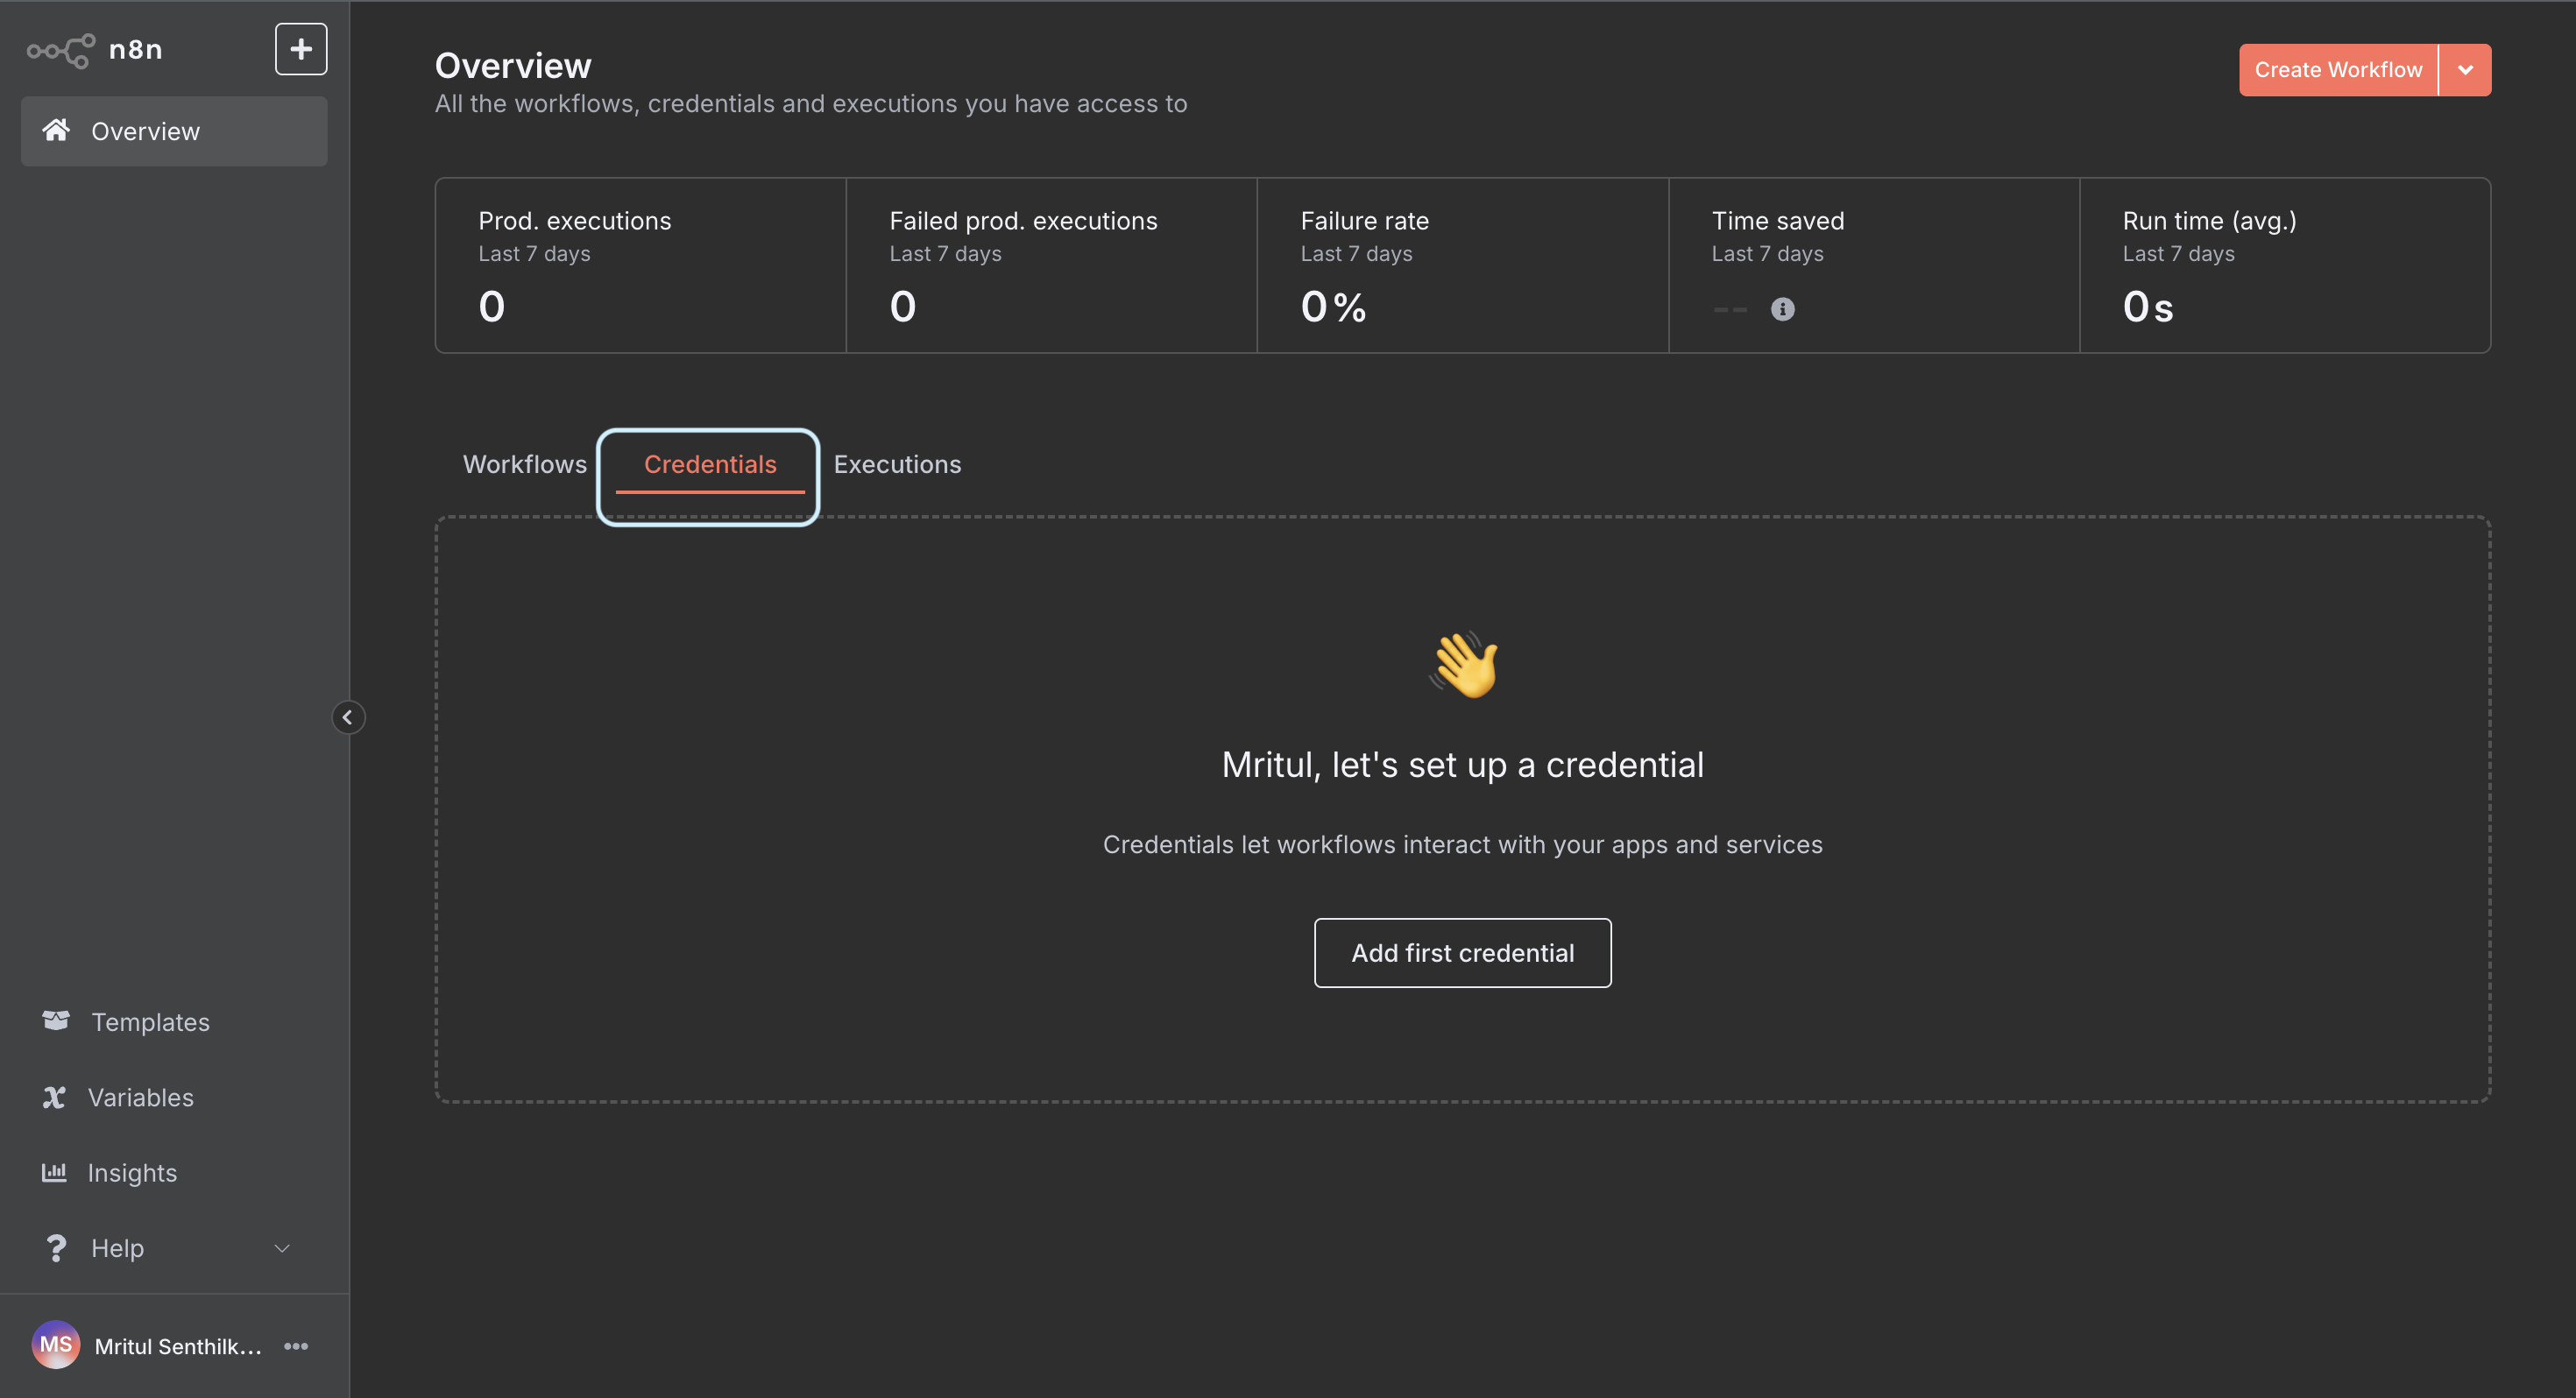Click the Overview home icon
Image resolution: width=2576 pixels, height=1398 pixels.
point(56,130)
